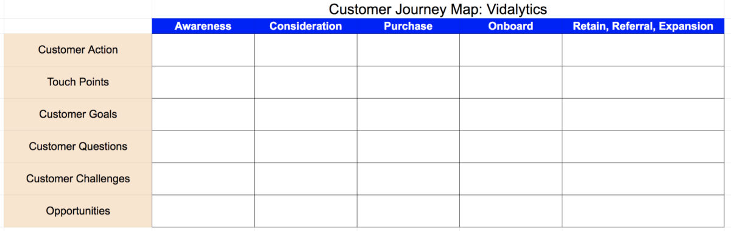
Task: Click the empty Awareness cell for Customer Action
Action: click(x=203, y=50)
